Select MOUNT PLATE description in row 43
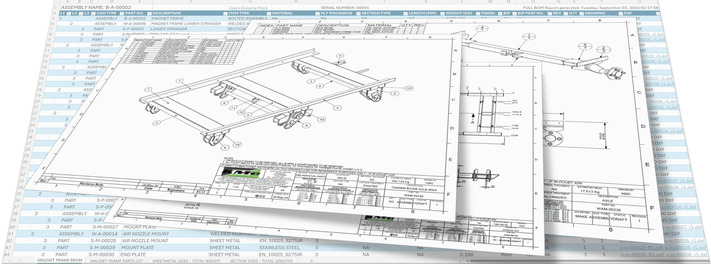The width and height of the screenshot is (711, 264). tap(139, 247)
